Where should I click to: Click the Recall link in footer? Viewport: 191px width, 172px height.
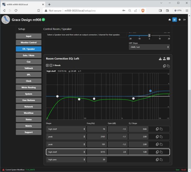183,170
